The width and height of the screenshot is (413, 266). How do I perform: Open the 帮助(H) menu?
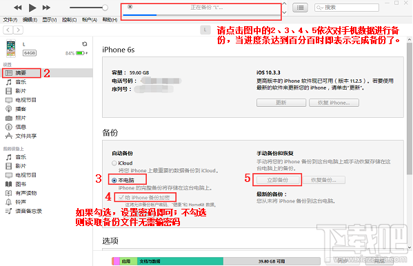click(x=110, y=20)
